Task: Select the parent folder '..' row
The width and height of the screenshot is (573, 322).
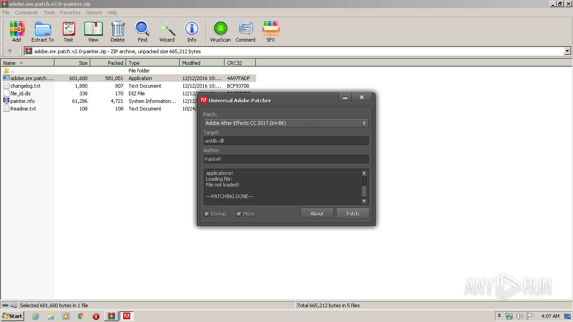Action: (128, 71)
